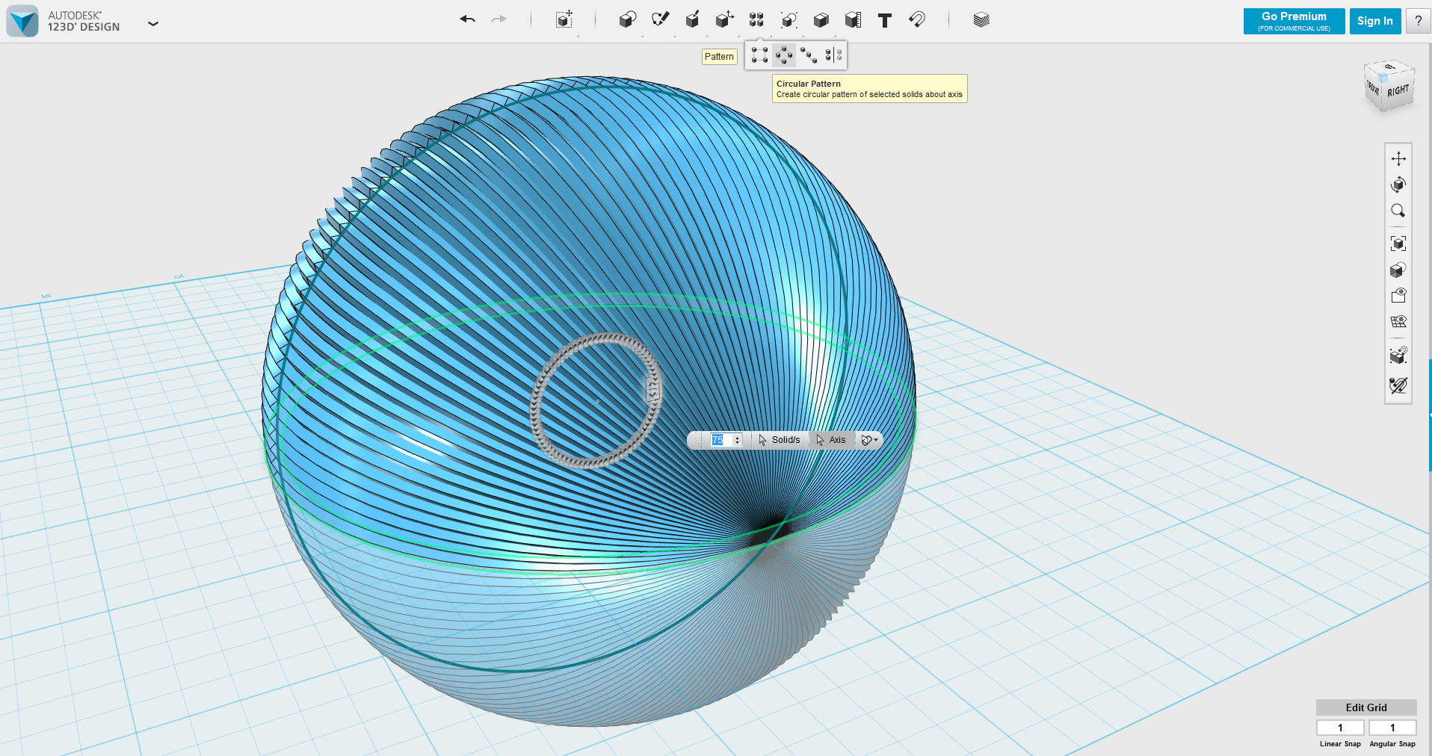Click the Undo arrow
This screenshot has width=1432, height=756.
tap(468, 19)
